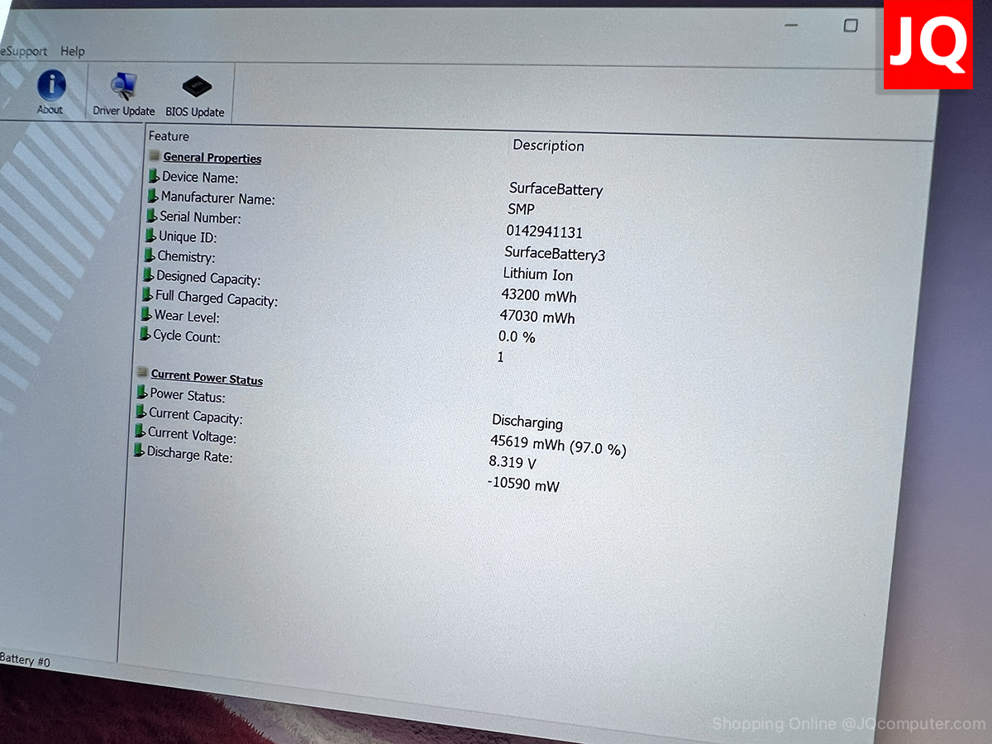Screen dimensions: 992x744
Task: Select the Power Status label
Action: [x=188, y=396]
